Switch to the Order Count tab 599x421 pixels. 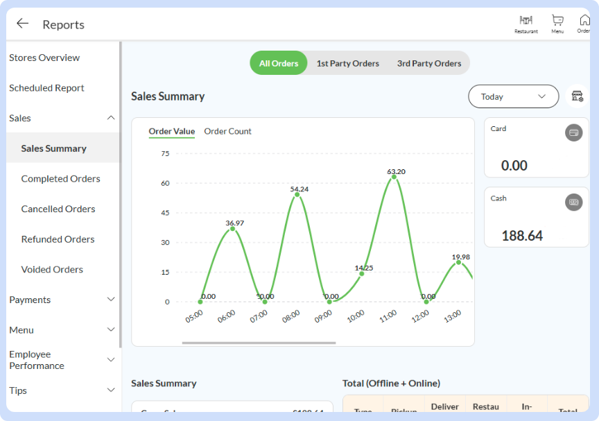(227, 131)
